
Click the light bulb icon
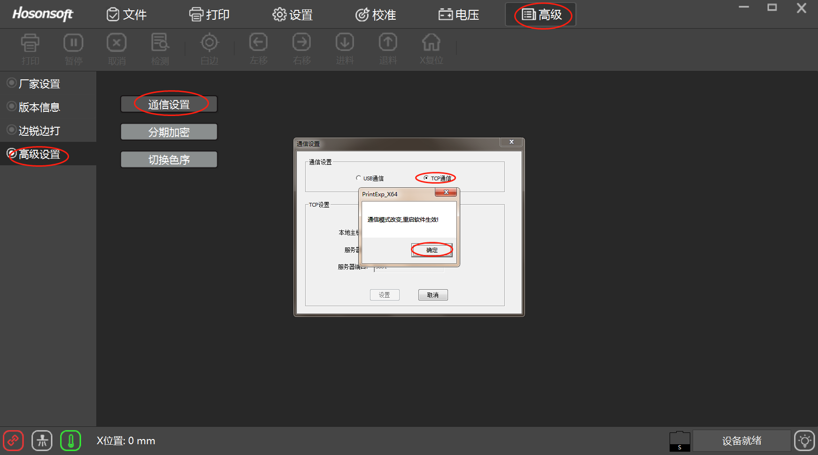click(x=804, y=441)
